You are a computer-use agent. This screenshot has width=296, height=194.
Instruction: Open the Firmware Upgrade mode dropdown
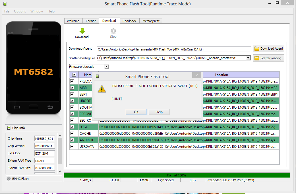click(x=106, y=67)
